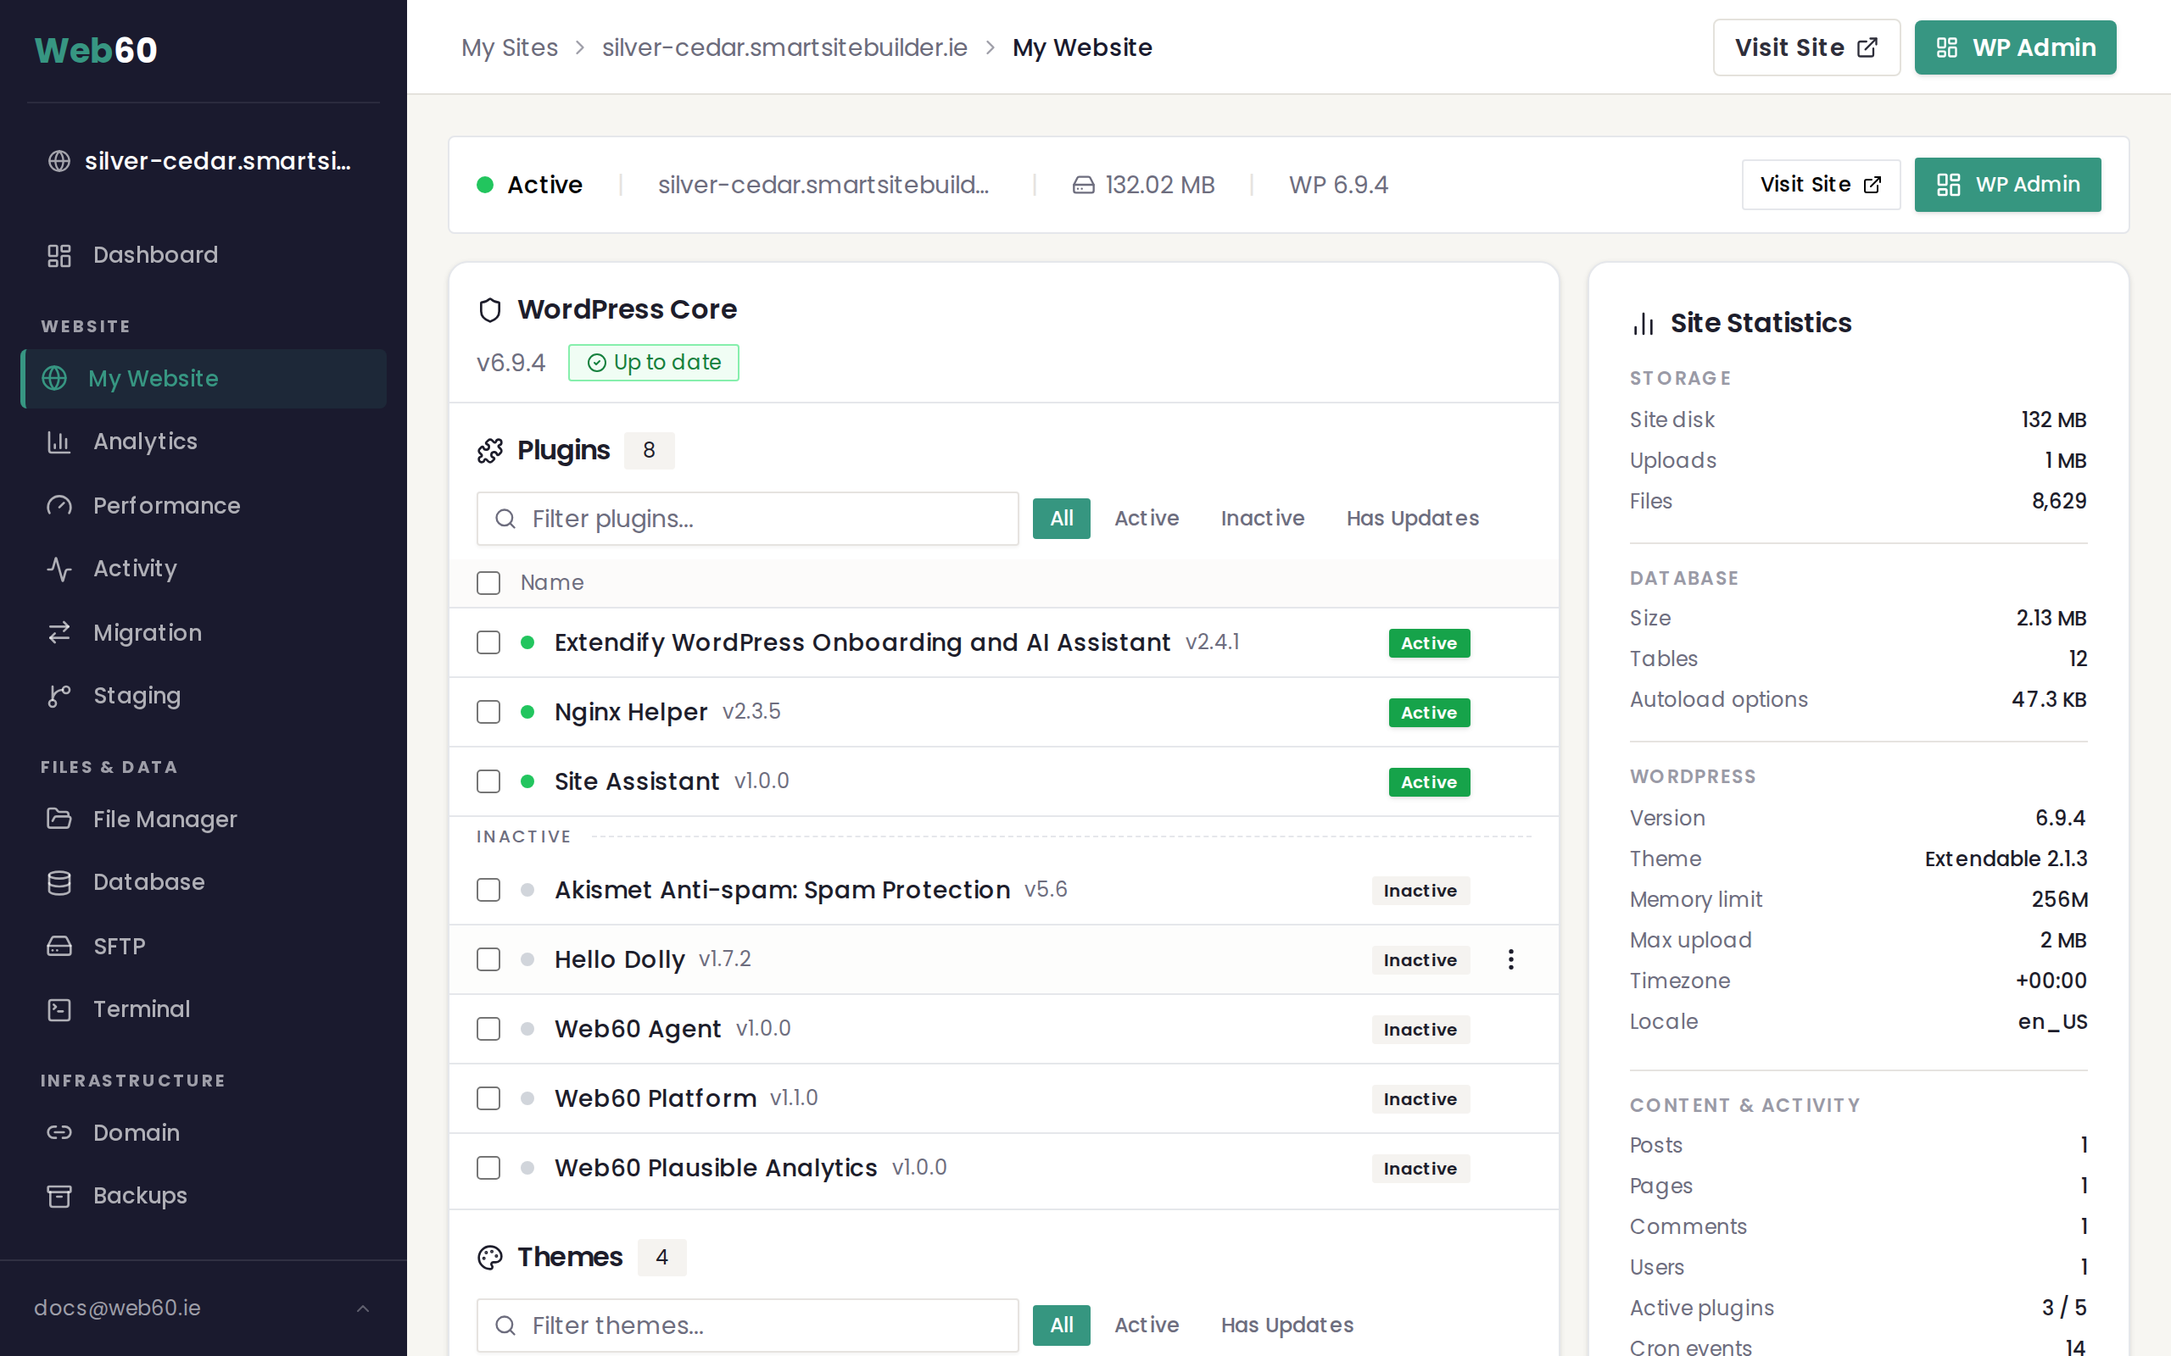View the Activity log
This screenshot has width=2171, height=1356.
135,569
